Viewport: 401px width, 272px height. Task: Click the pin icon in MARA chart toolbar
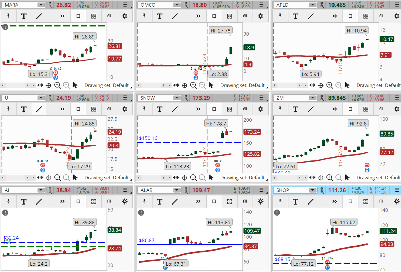tap(8, 16)
